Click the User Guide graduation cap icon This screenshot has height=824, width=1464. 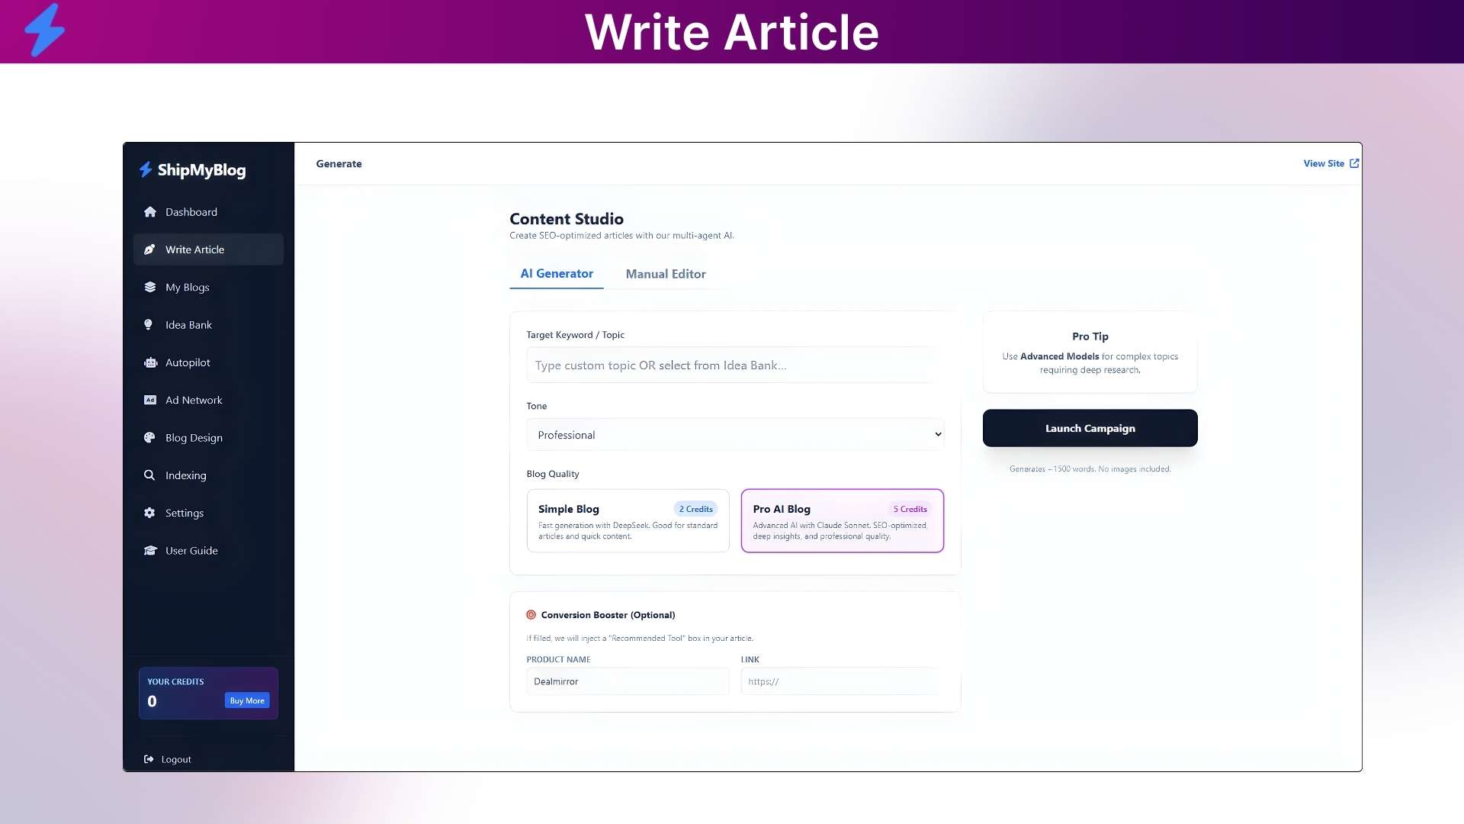tap(150, 551)
